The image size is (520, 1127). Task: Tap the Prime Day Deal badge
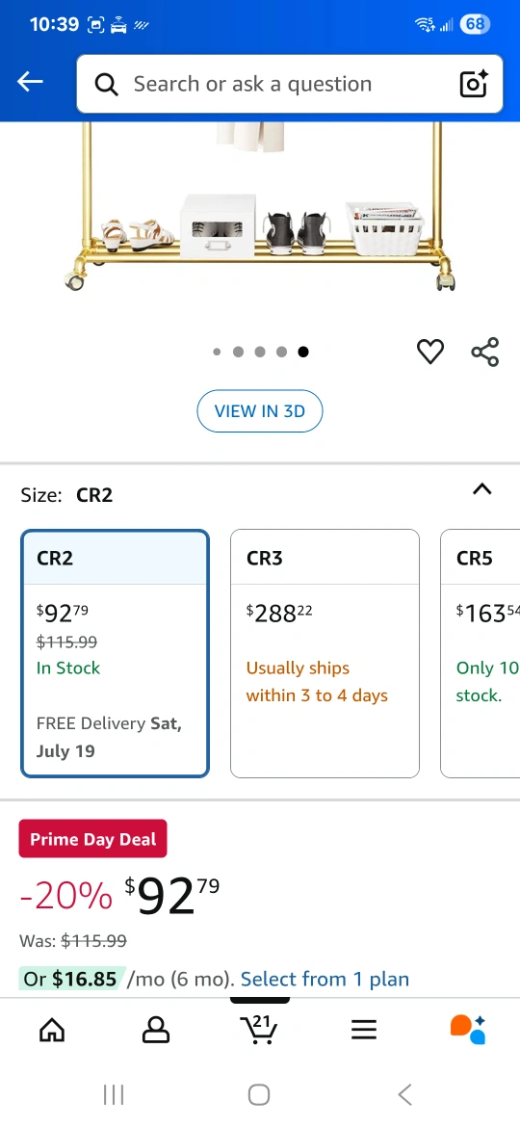click(x=92, y=839)
